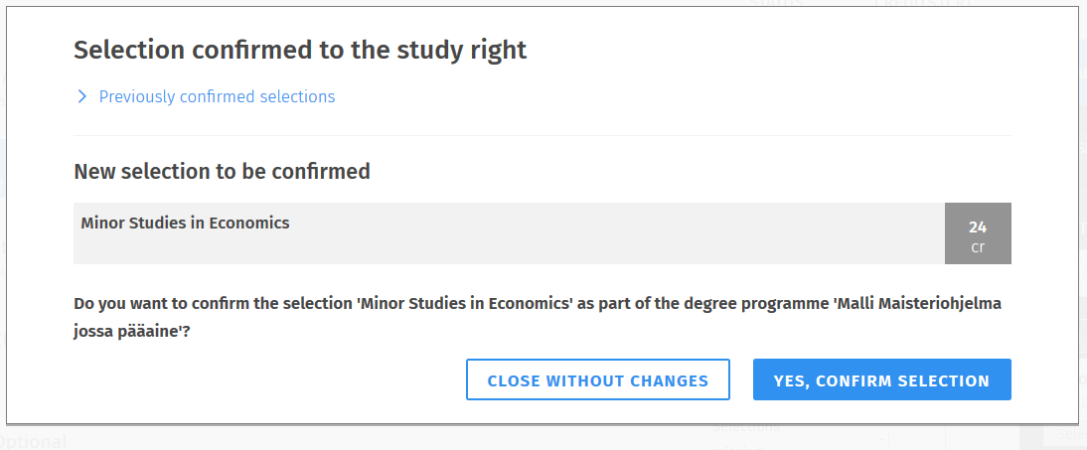Click the word jossa pääaine in the question
The image size is (1087, 450).
125,331
